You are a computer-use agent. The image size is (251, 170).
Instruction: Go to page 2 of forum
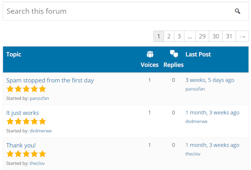pos(169,36)
